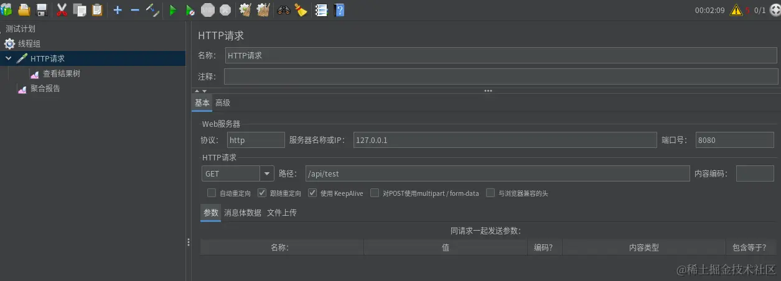Switch to the 基本 tab
Image resolution: width=781 pixels, height=281 pixels.
(202, 103)
